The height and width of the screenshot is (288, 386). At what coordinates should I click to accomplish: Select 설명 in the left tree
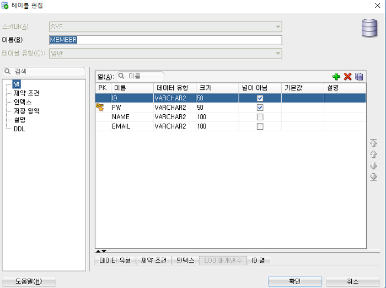coord(19,120)
